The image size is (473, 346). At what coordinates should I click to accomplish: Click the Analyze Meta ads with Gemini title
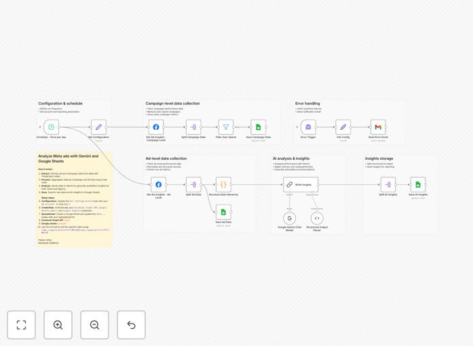(68, 158)
